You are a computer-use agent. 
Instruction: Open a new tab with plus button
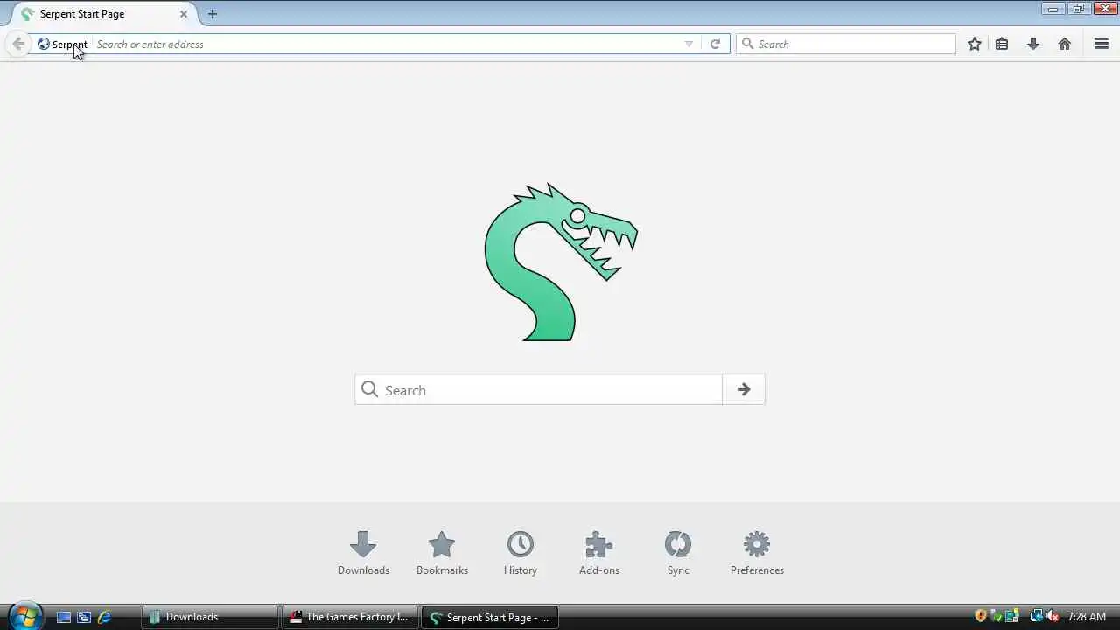coord(213,14)
